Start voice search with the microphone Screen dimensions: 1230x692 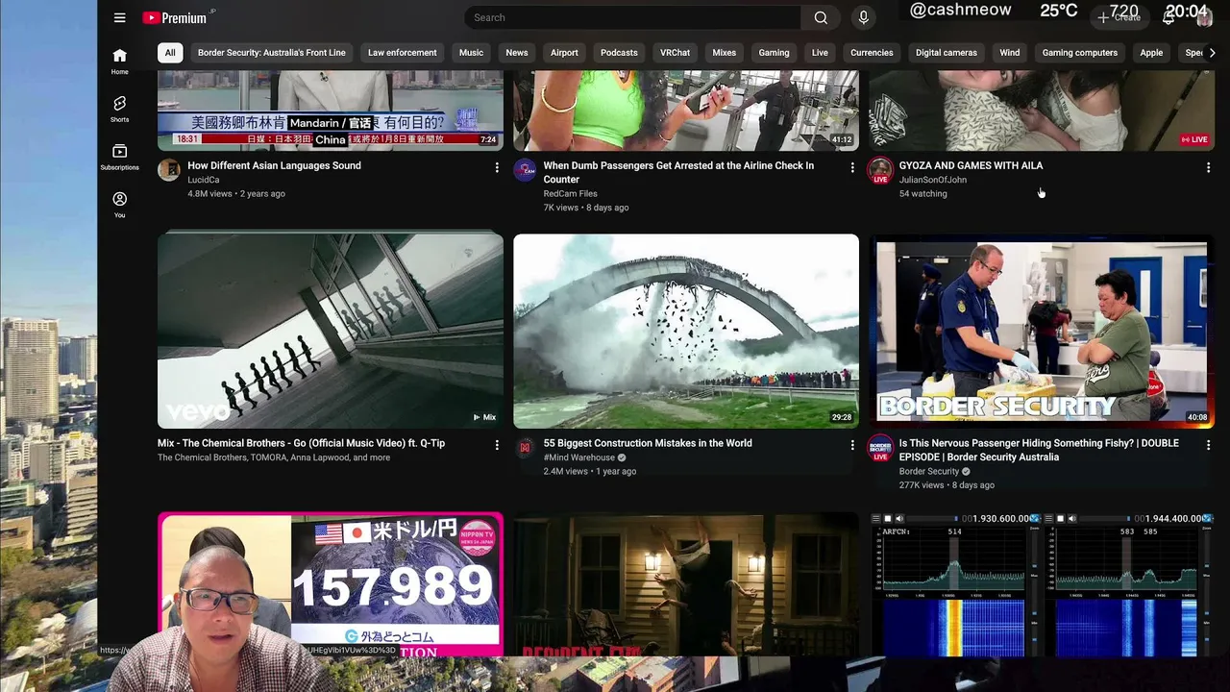(863, 17)
